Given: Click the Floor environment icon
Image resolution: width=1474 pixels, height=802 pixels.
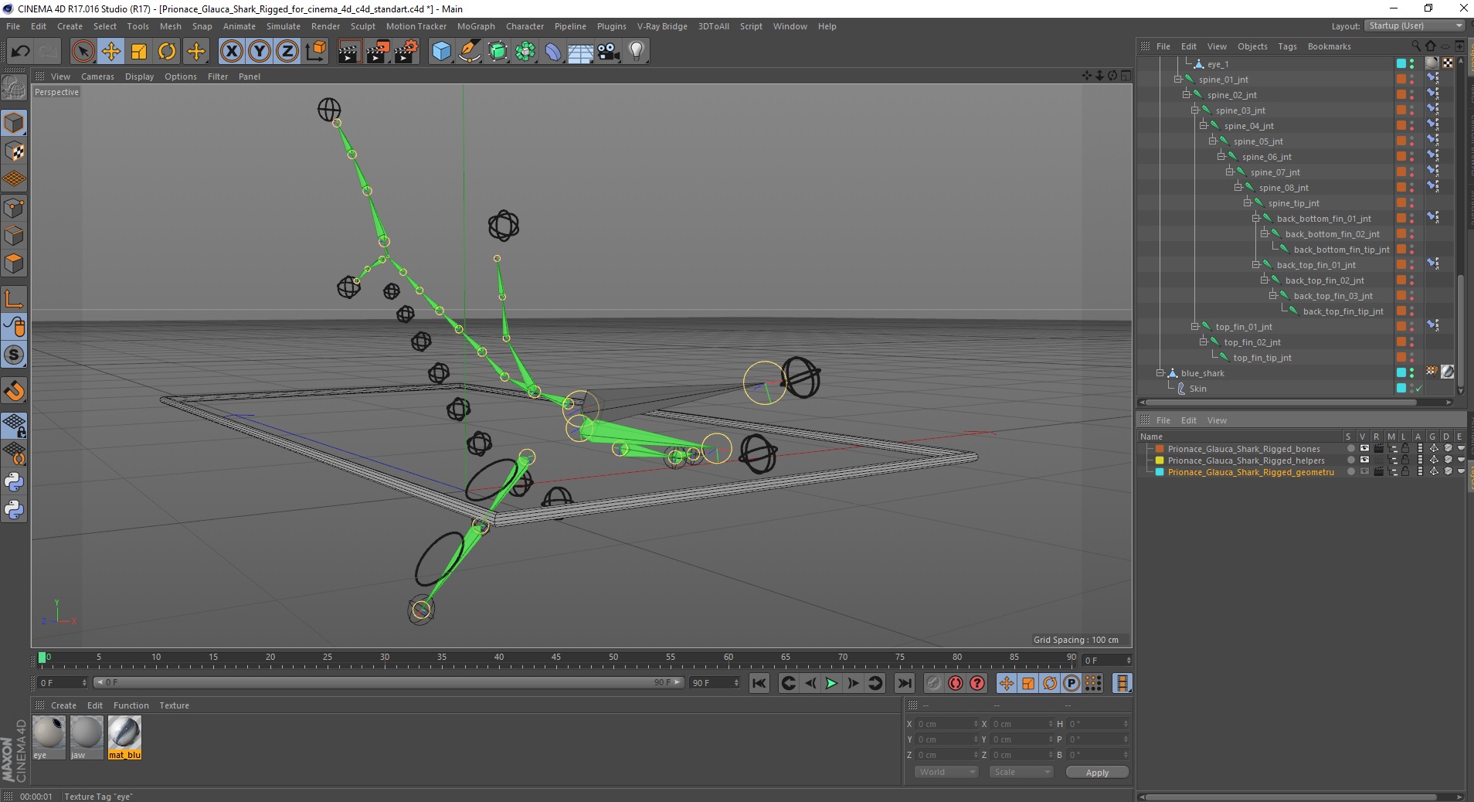Looking at the screenshot, I should pyautogui.click(x=581, y=52).
